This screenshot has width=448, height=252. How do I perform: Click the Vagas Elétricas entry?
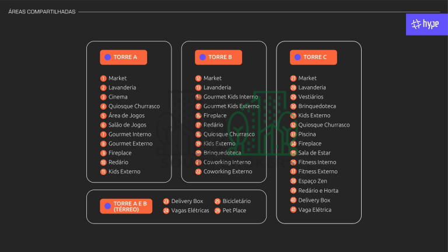190,211
